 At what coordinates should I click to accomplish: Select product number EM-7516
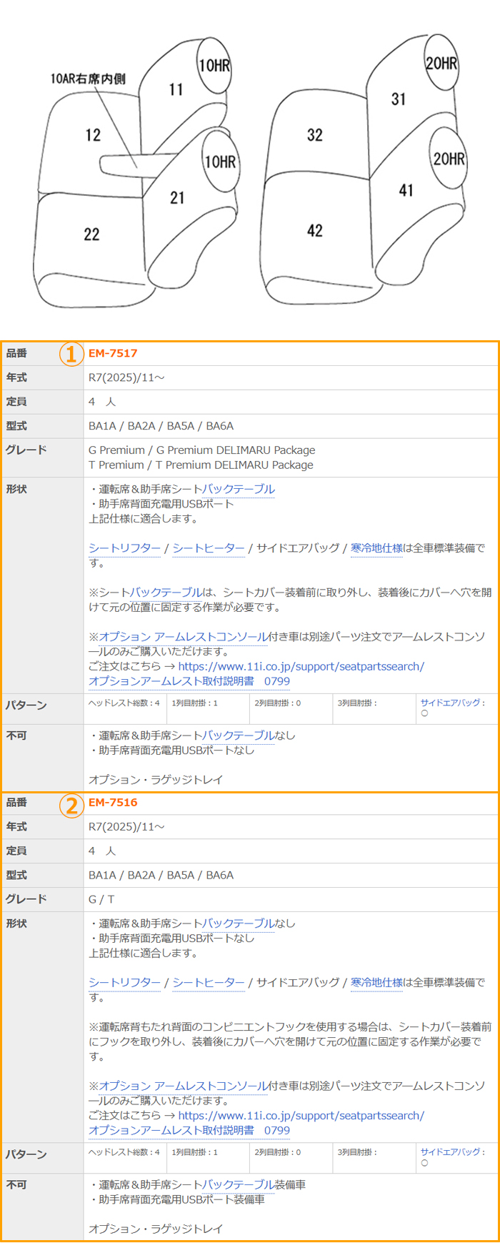pos(113,803)
